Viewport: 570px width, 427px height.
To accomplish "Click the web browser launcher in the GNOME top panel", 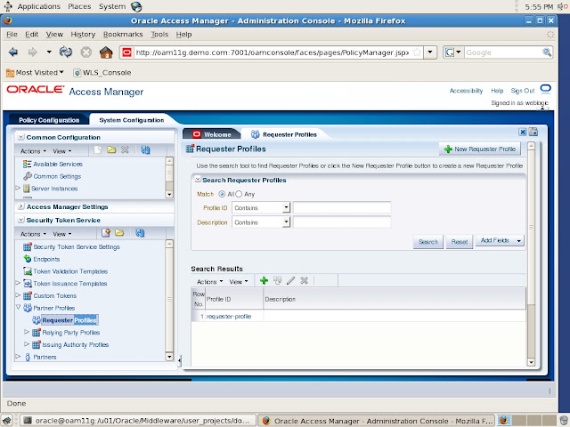I will coord(136,6).
